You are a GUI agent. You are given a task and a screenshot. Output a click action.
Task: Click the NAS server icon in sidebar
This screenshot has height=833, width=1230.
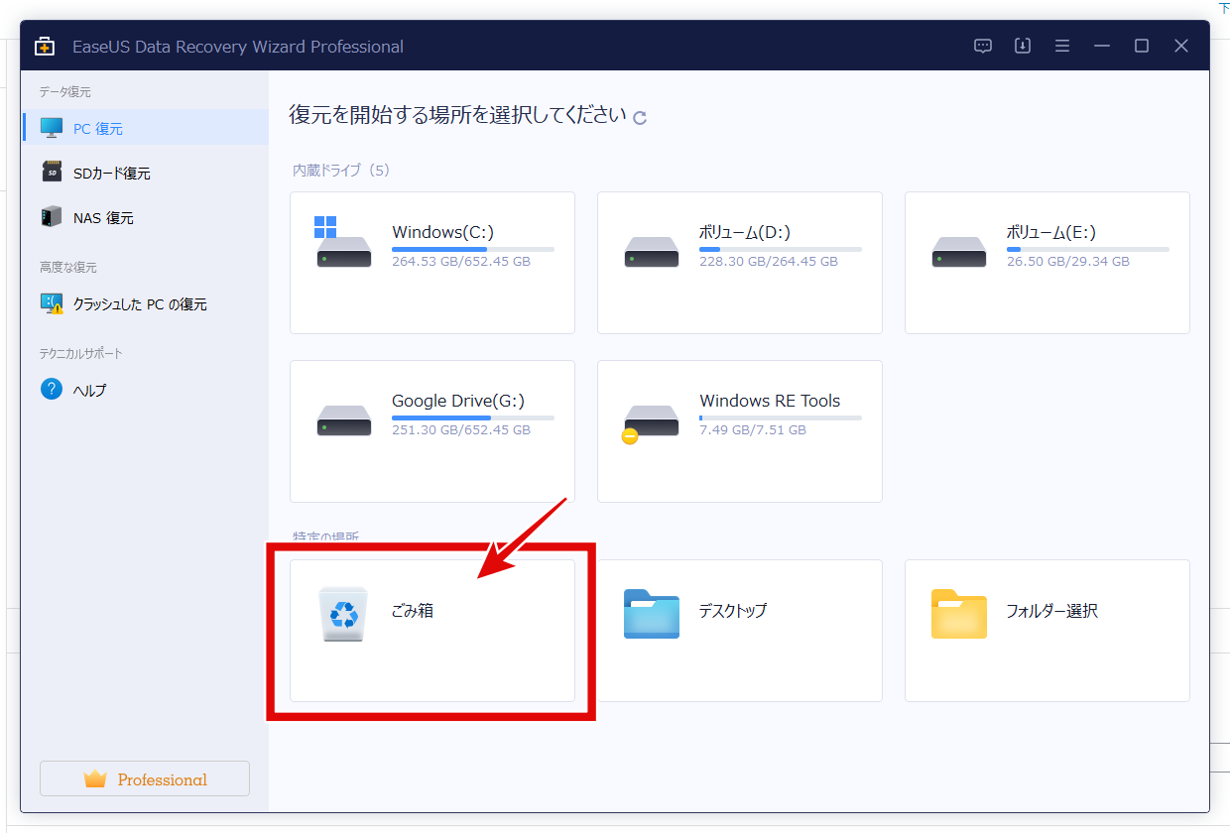coord(52,217)
